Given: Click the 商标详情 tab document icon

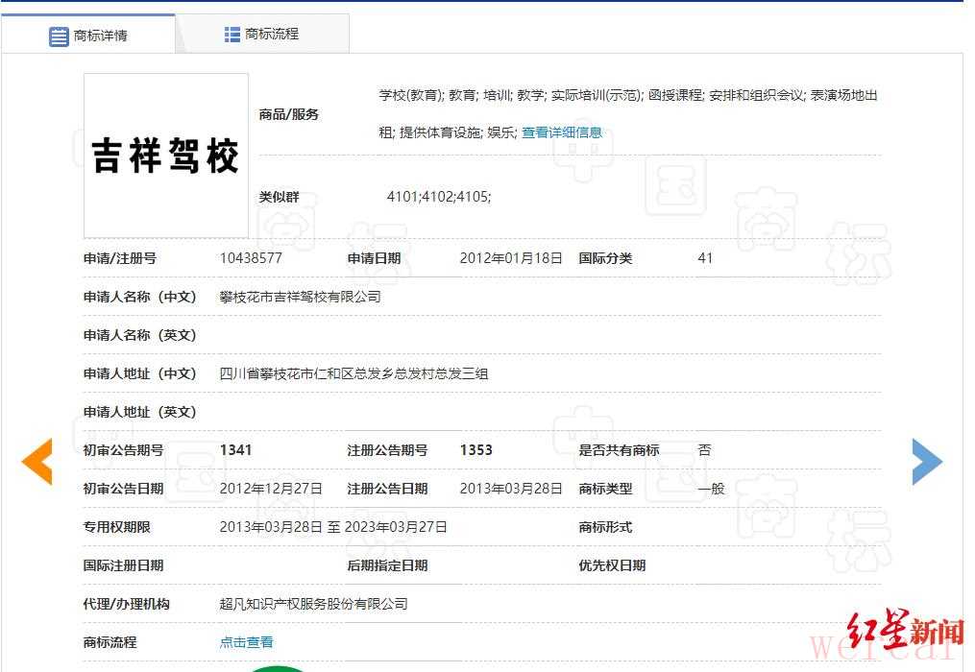Looking at the screenshot, I should (x=59, y=36).
